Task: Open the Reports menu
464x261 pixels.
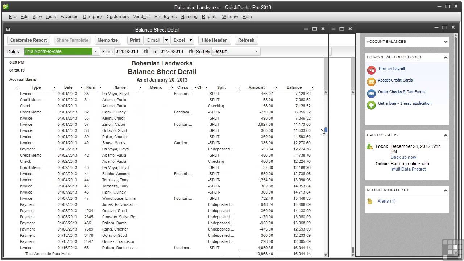Action: tap(210, 17)
